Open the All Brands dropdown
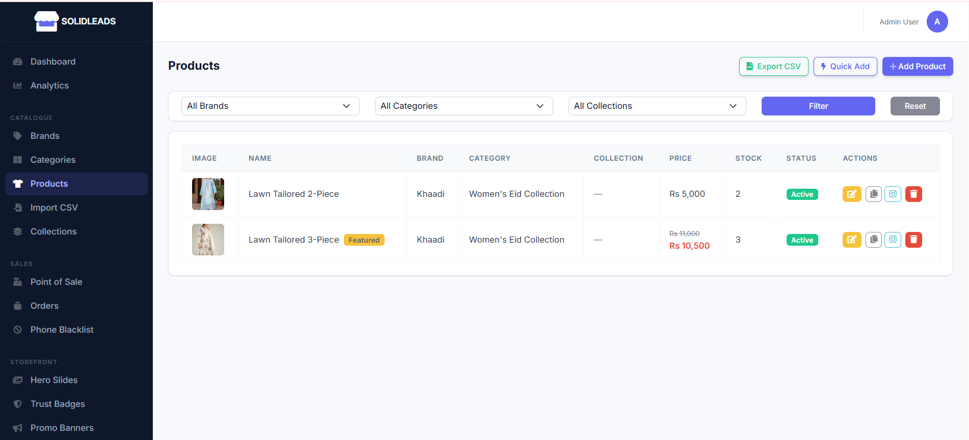969x440 pixels. [271, 106]
